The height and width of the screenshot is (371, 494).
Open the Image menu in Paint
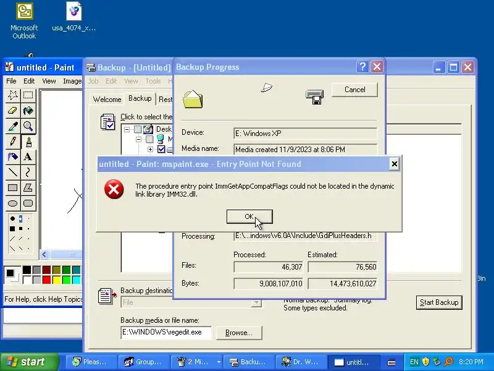click(x=72, y=81)
